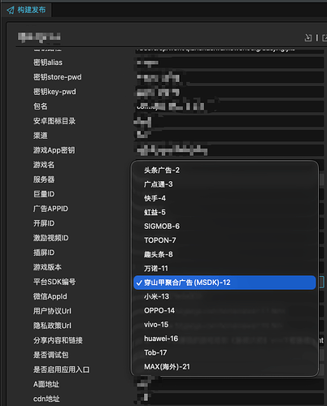The width and height of the screenshot is (327, 406).
Task: Click the 渠道 value field
Action: click(229, 136)
